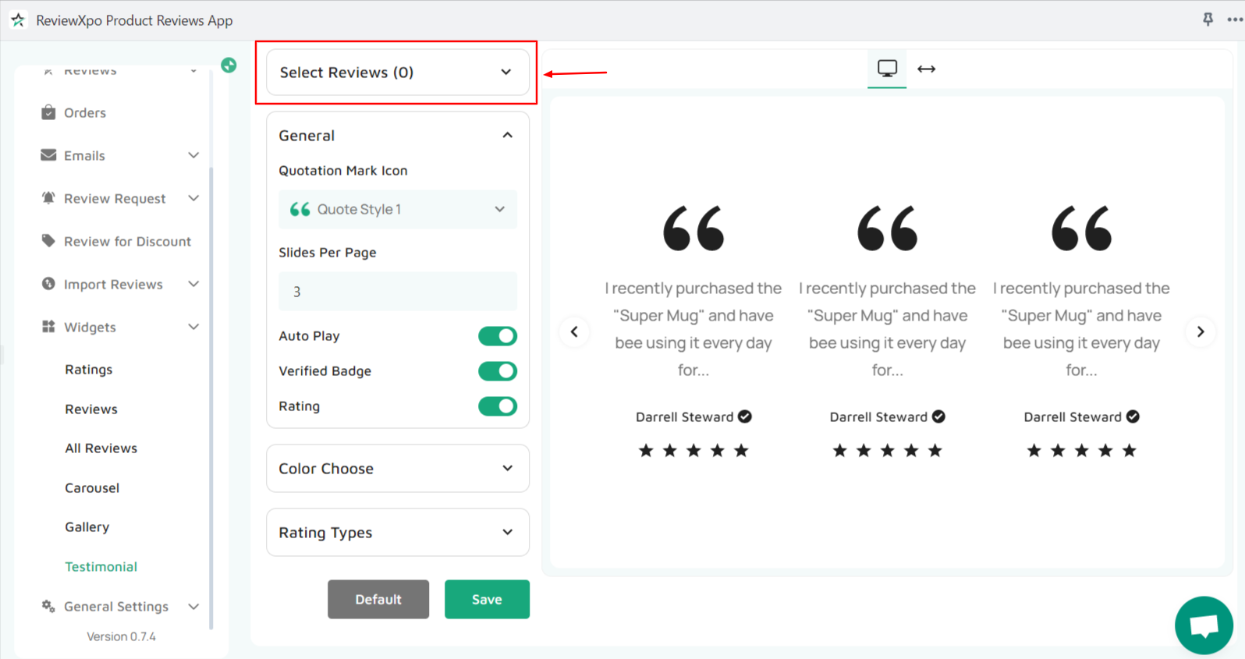Open the three-dot more options menu
This screenshot has height=659, width=1245.
[1235, 19]
